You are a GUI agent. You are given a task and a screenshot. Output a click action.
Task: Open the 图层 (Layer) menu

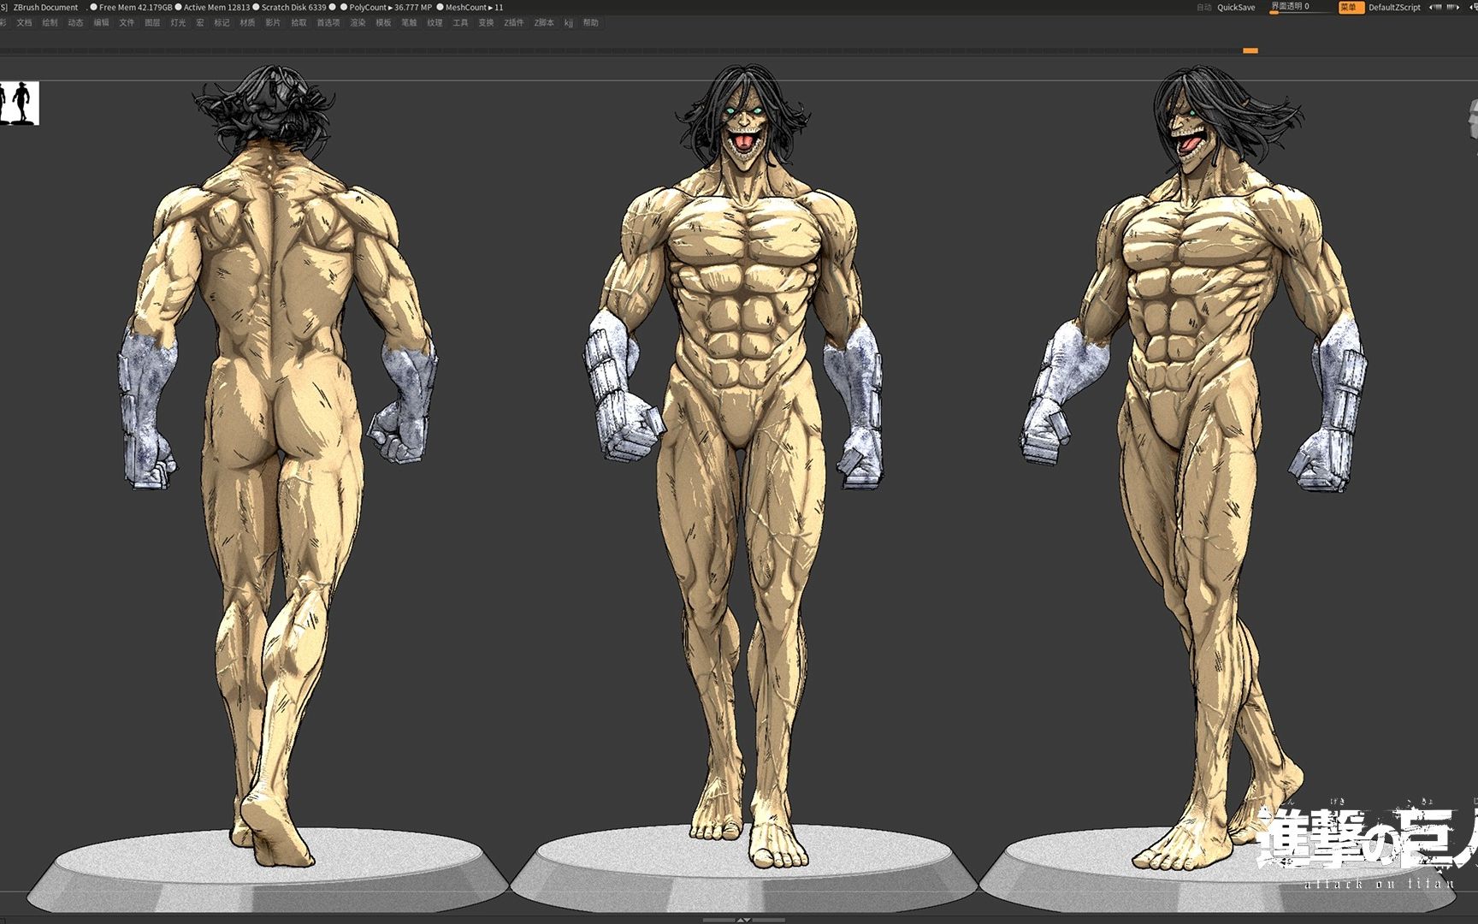pyautogui.click(x=152, y=23)
